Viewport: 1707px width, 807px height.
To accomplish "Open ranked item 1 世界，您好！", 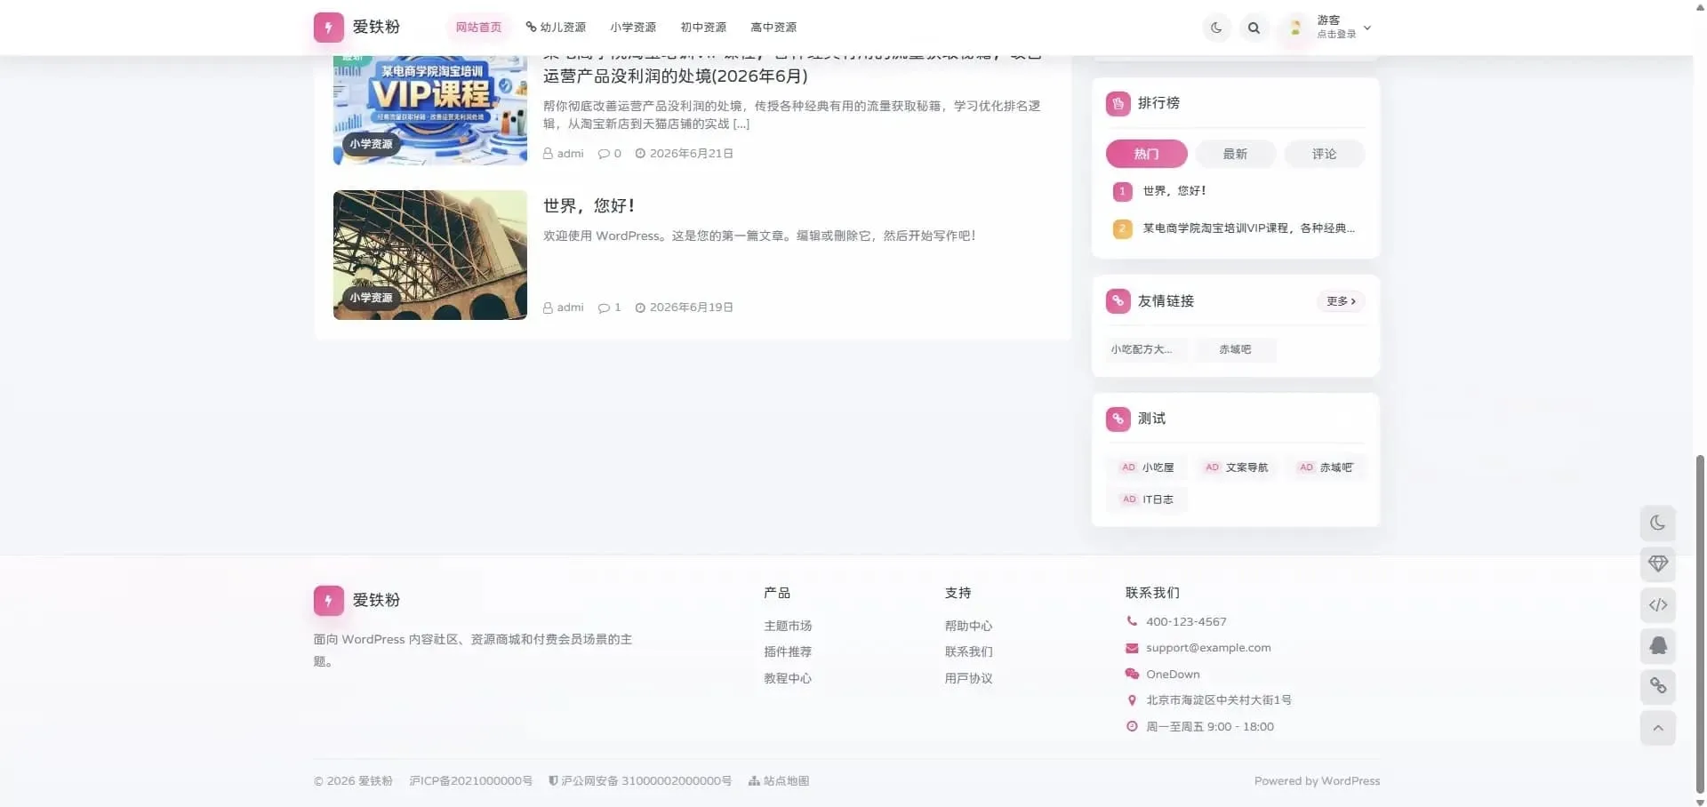I will click(1174, 190).
